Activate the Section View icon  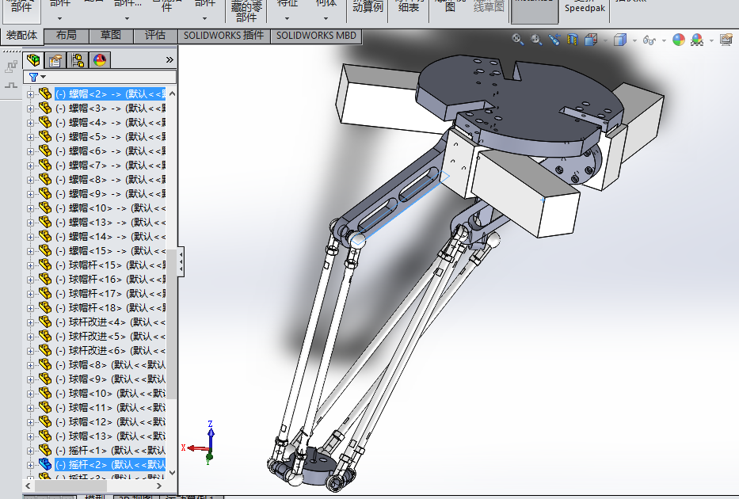[572, 40]
